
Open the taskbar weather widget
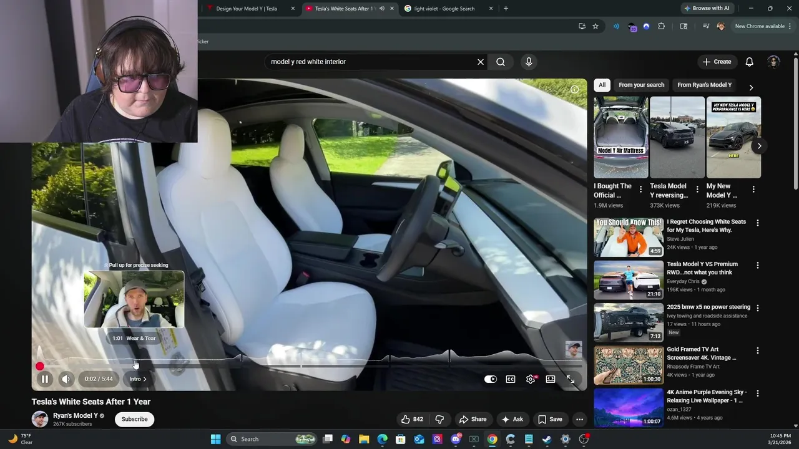click(x=20, y=439)
